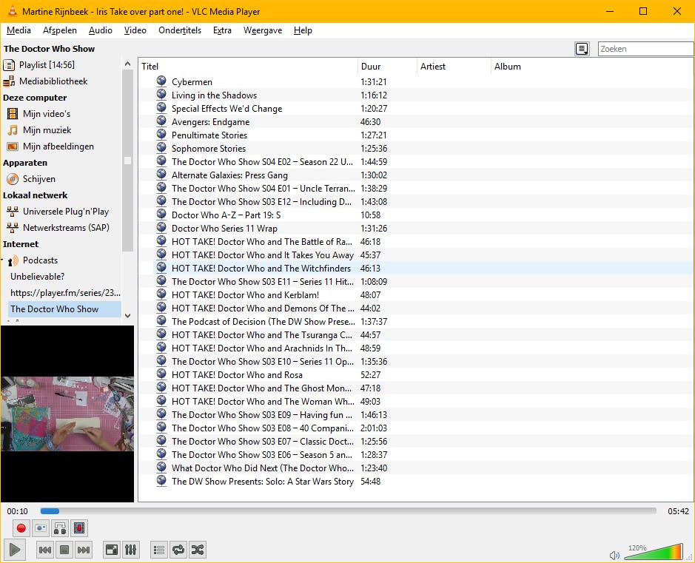Viewport: 695px width, 563px height.
Task: Open the Afspelen menu
Action: pyautogui.click(x=60, y=30)
